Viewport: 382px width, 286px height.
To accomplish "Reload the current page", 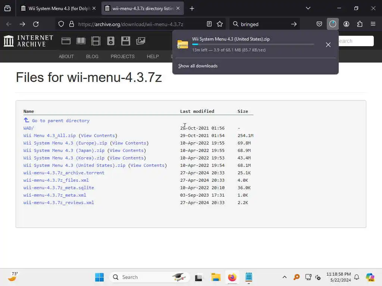I will coord(36,24).
